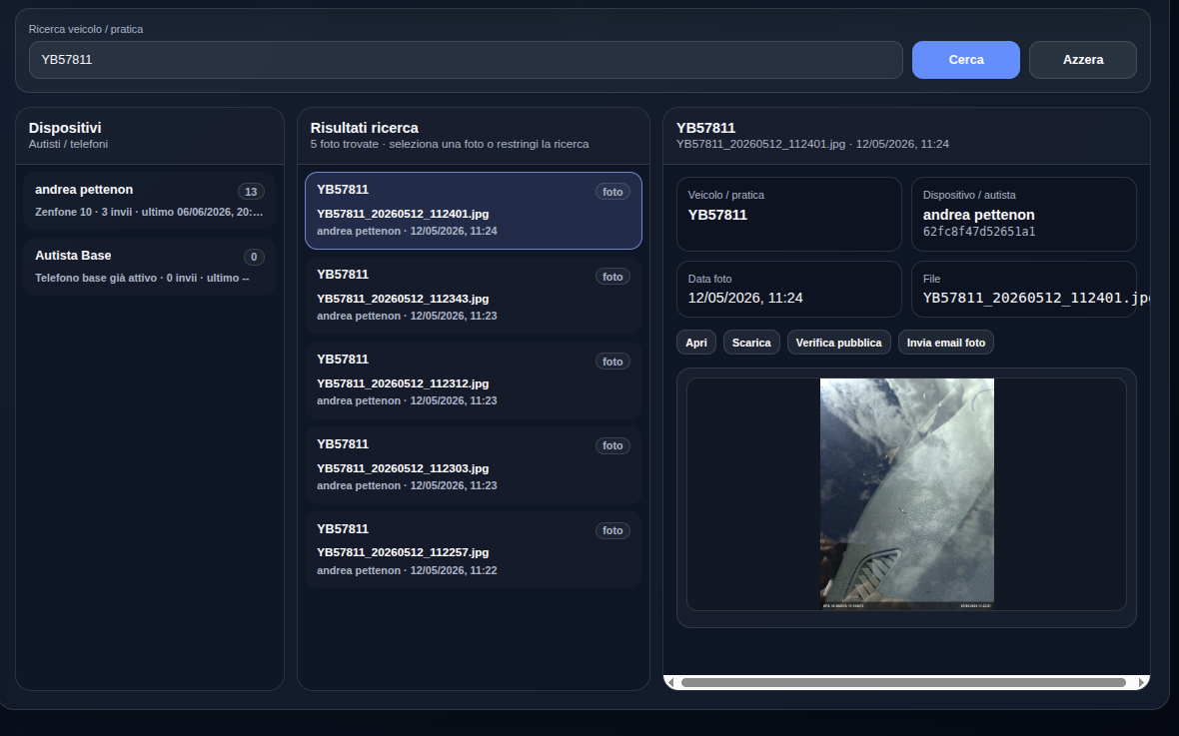
Task: Click the windshield photo preview
Action: tap(907, 493)
